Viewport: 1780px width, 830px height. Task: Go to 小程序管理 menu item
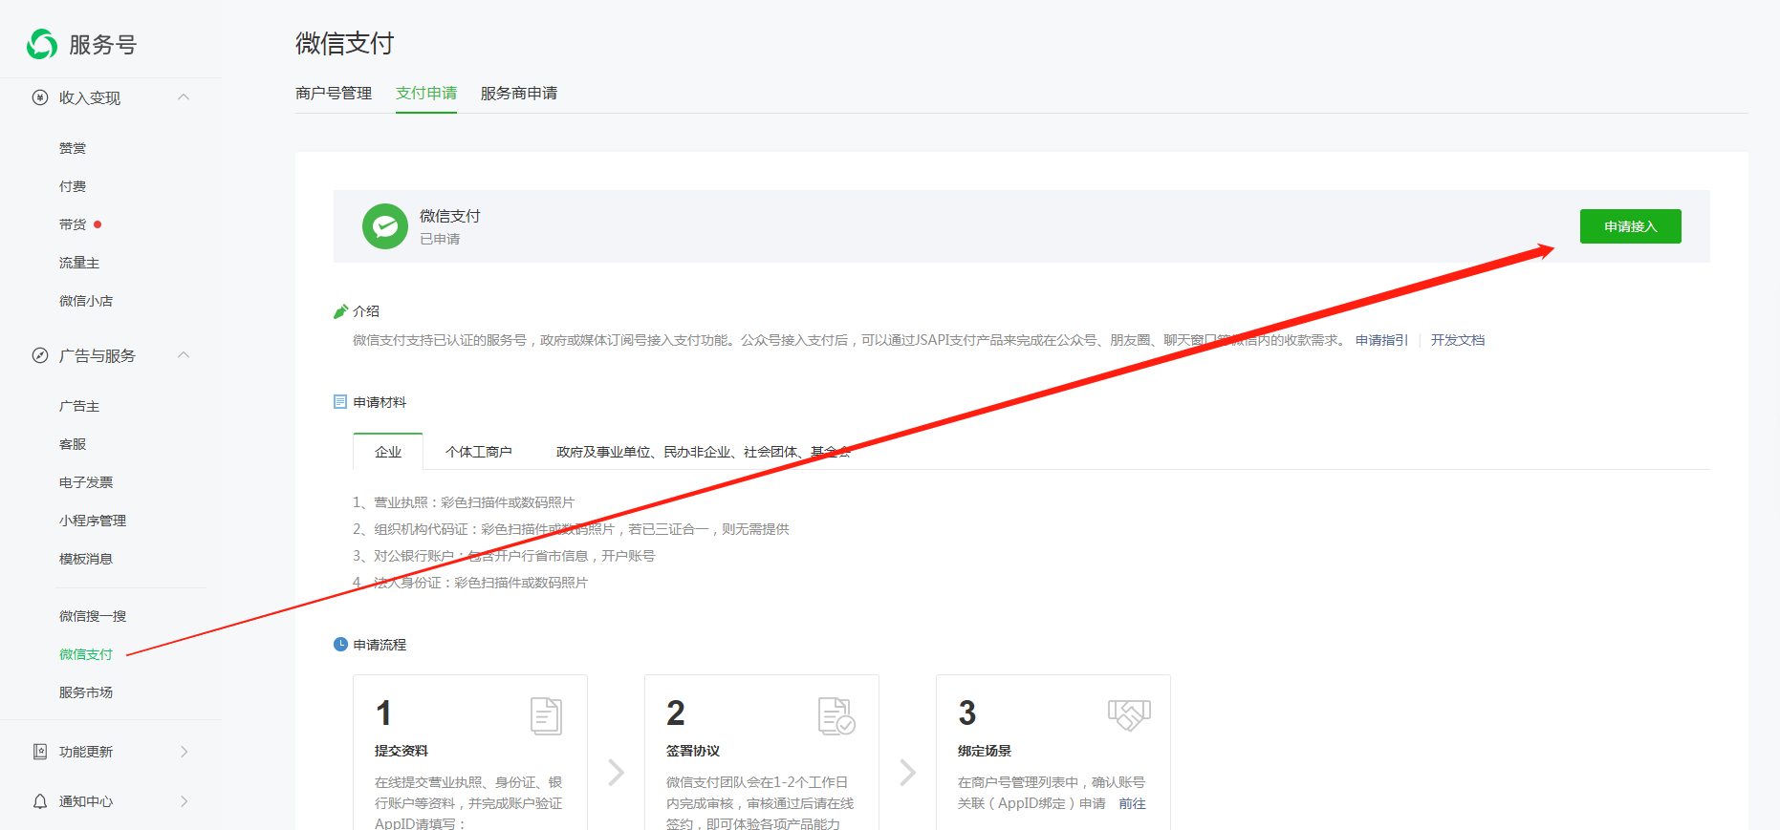coord(93,521)
